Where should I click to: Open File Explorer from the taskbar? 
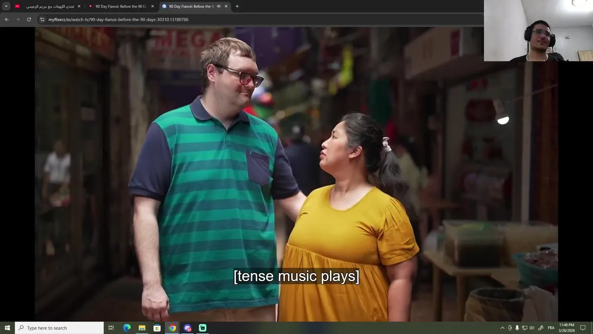click(x=142, y=328)
